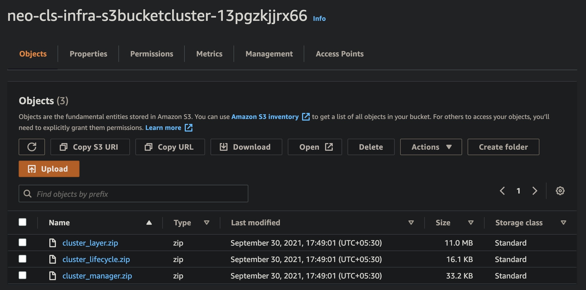The height and width of the screenshot is (290, 586).
Task: Sort by the Size column arrow
Action: tap(471, 223)
